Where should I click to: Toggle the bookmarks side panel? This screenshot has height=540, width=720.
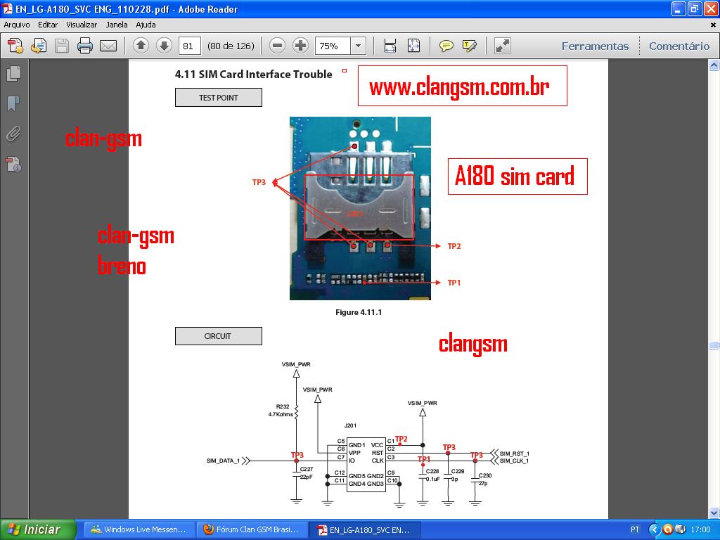click(x=13, y=104)
